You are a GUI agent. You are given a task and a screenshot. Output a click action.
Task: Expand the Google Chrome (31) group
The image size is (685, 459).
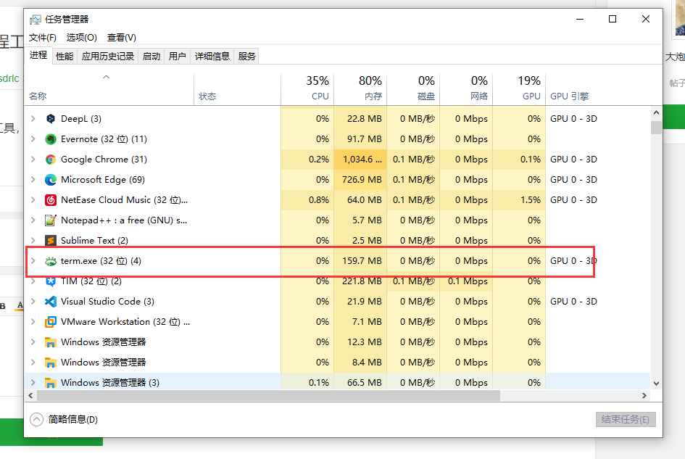[33, 159]
